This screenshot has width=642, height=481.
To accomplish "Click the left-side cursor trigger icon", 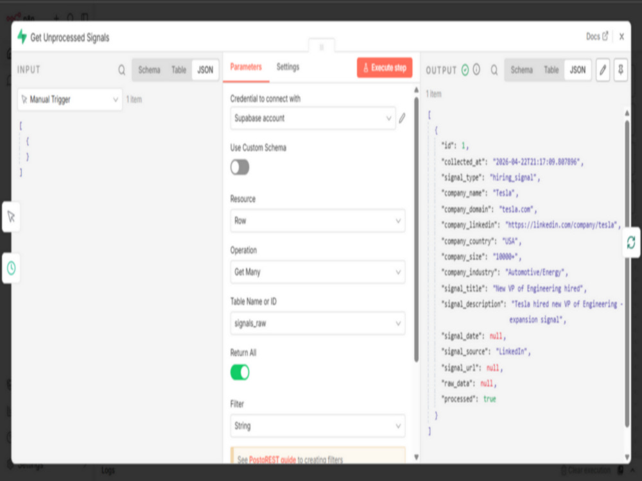I will (11, 217).
